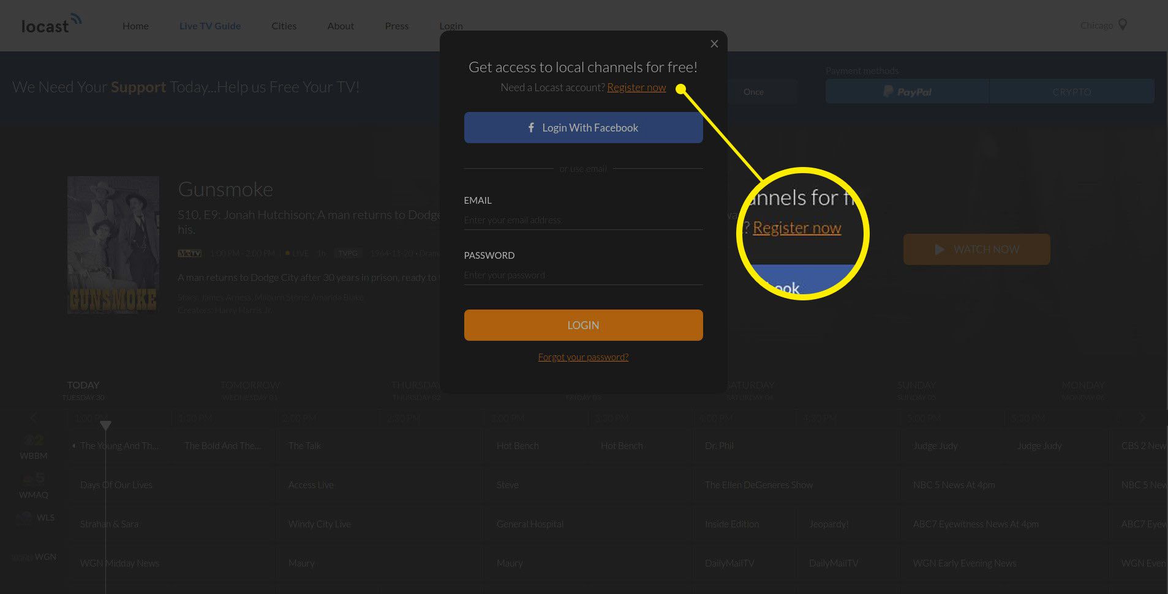Select PayPal payment method
This screenshot has height=594, width=1168.
(906, 92)
